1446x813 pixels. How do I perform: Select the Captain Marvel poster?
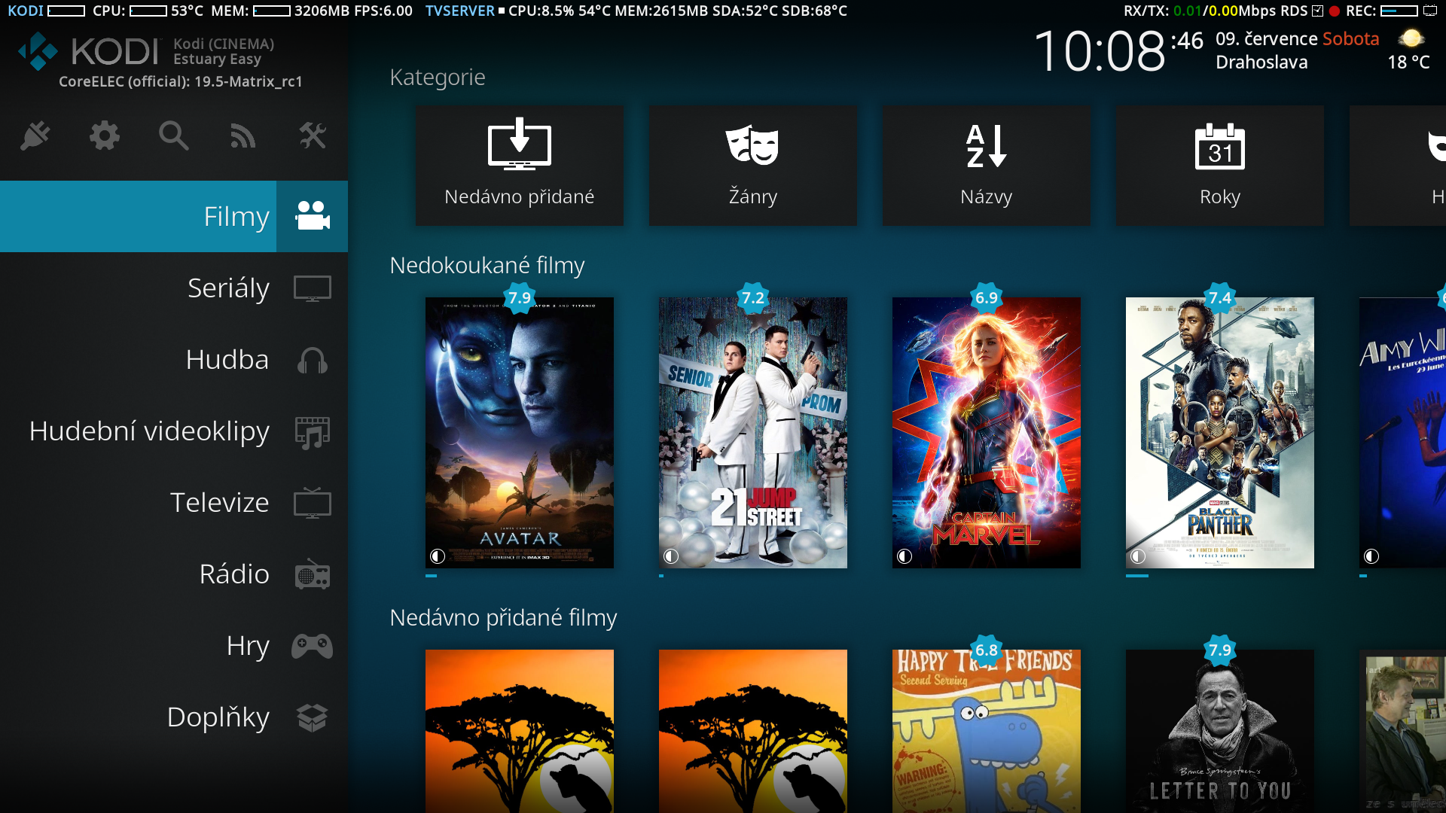(x=987, y=433)
